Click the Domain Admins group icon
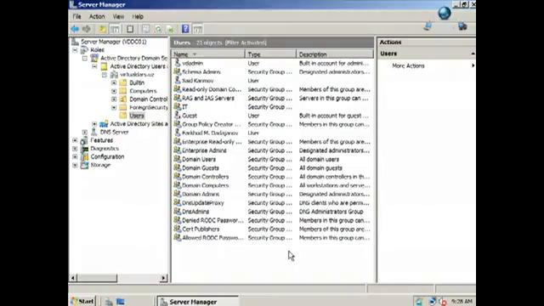The width and height of the screenshot is (544, 306). click(x=178, y=194)
